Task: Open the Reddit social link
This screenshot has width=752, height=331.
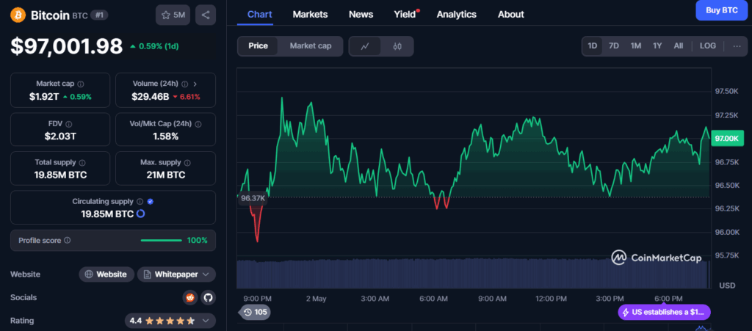Action: (x=190, y=297)
